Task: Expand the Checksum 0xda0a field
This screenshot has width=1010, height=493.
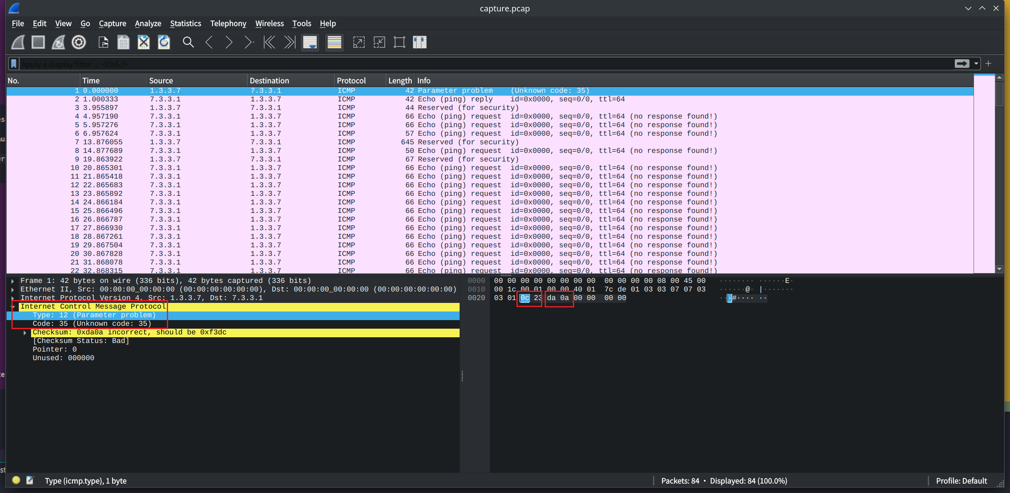Action: click(25, 332)
